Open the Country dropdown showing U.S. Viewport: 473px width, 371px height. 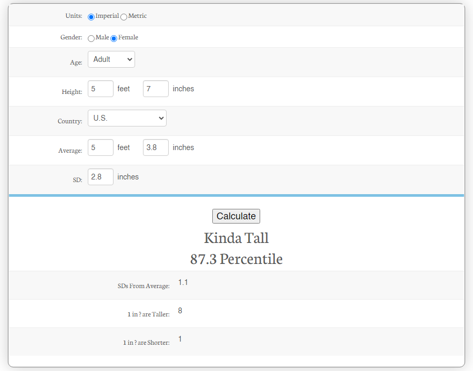(x=127, y=118)
